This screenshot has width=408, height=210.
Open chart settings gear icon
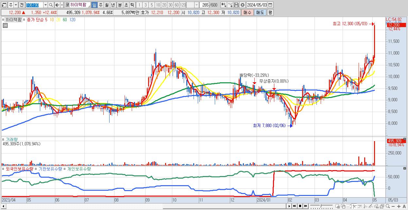243,5
